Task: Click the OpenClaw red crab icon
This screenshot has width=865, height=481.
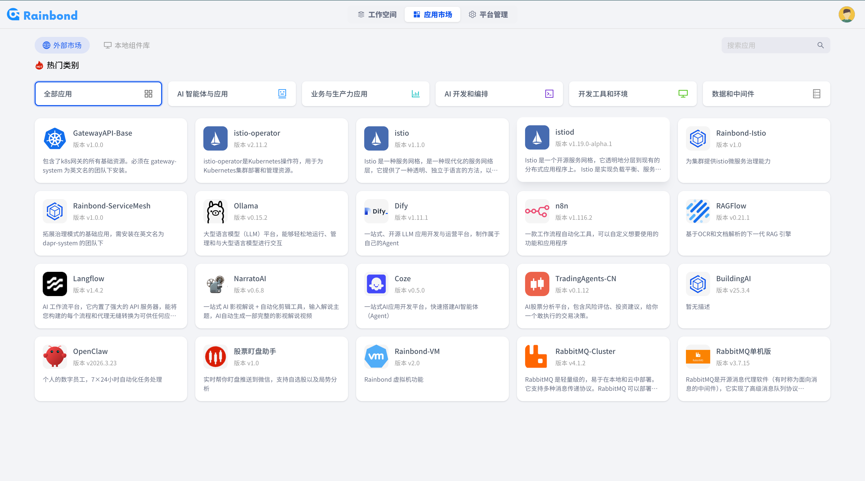Action: point(55,357)
